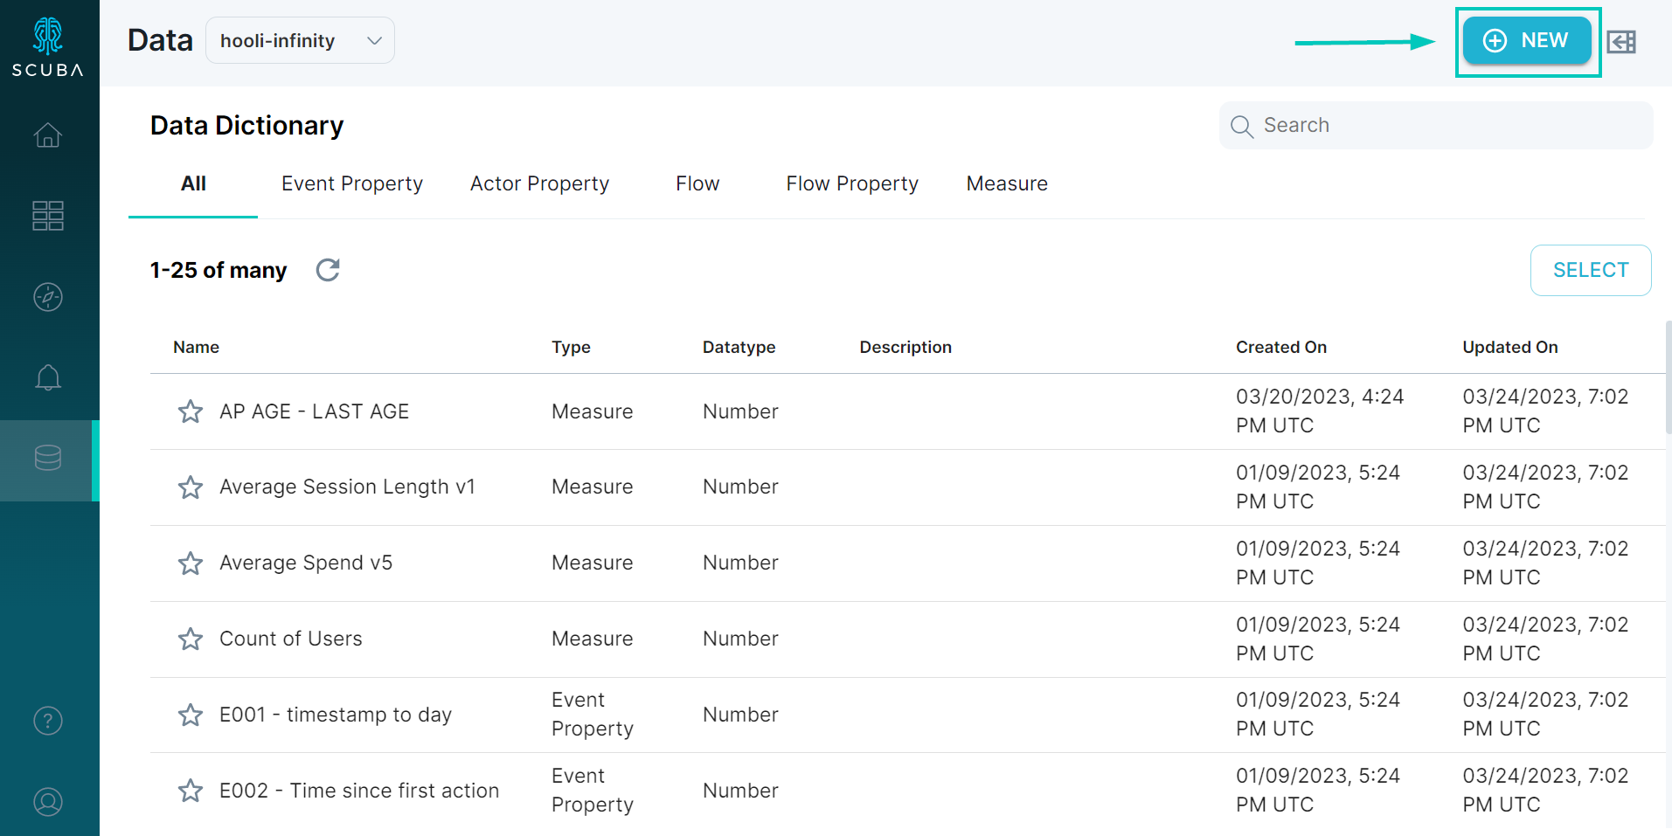
Task: Star the Count of Users row
Action: pyautogui.click(x=191, y=639)
